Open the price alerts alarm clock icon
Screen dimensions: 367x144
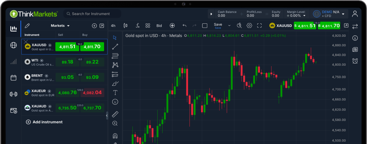(355, 61)
